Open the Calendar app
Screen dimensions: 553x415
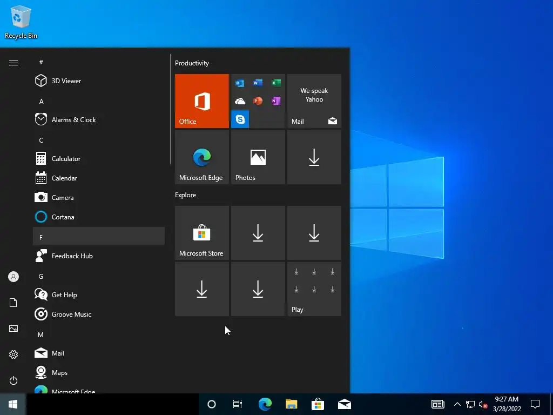99,178
